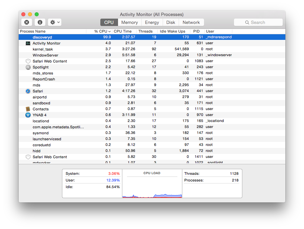Click the System 3.06% value
304x229 pixels.
114,174
